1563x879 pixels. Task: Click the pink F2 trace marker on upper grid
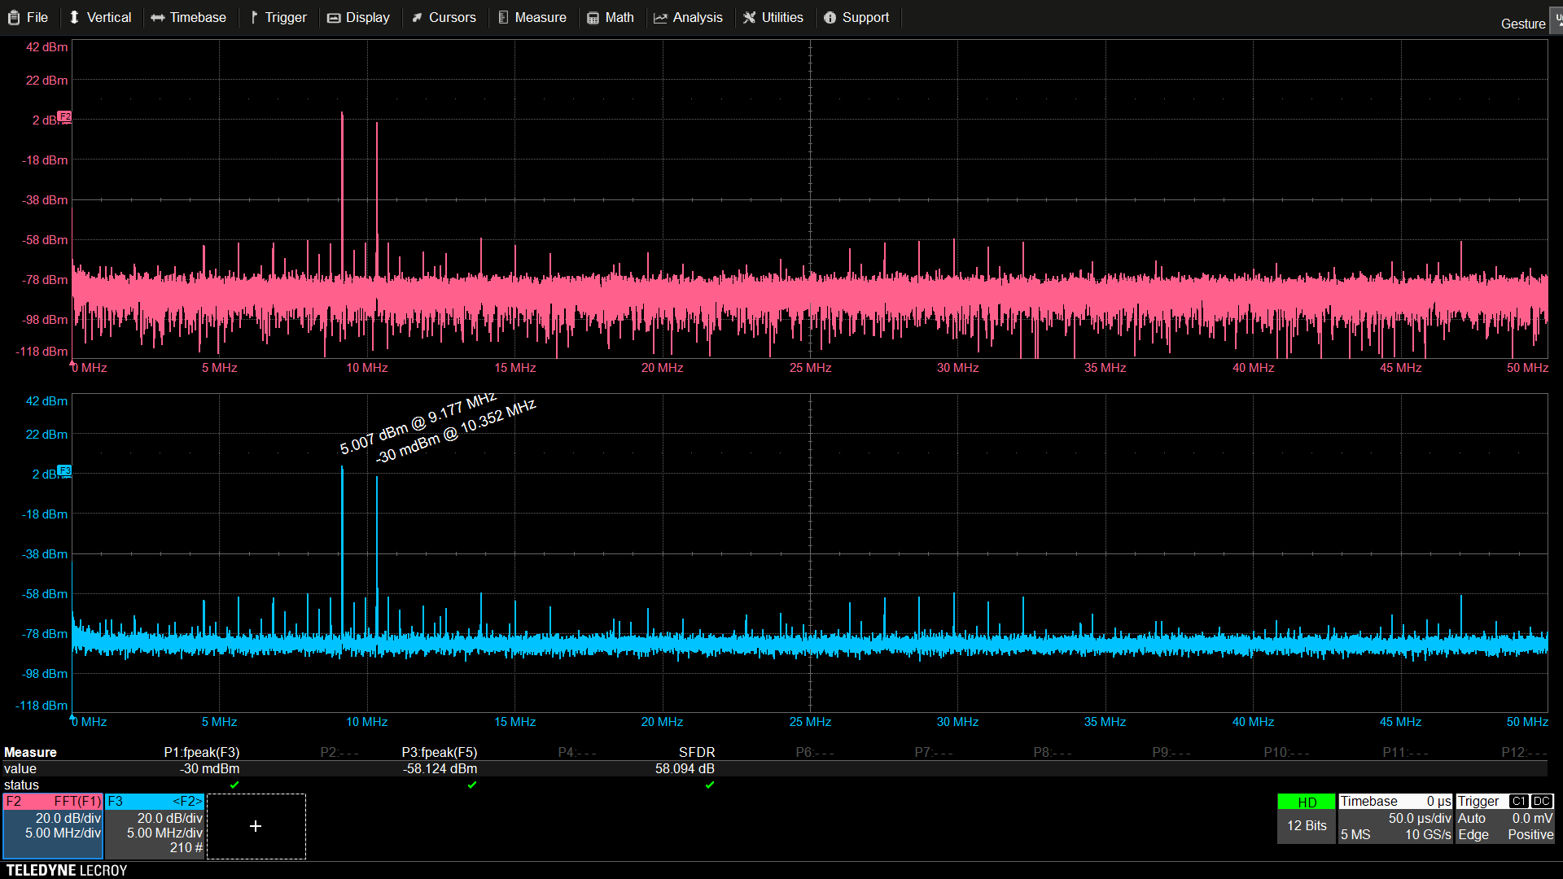tap(65, 117)
